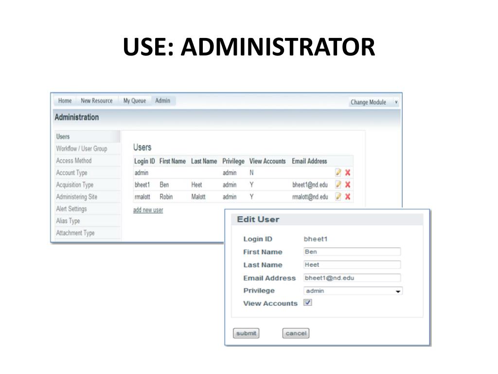Delete user bheet1 with red X
This screenshot has height=374, width=498.
pyautogui.click(x=348, y=185)
